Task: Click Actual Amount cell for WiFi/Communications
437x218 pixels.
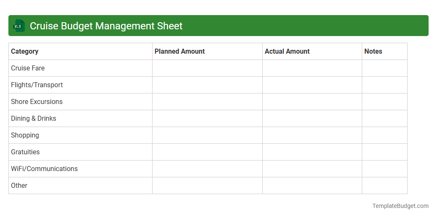Action: [x=312, y=169]
